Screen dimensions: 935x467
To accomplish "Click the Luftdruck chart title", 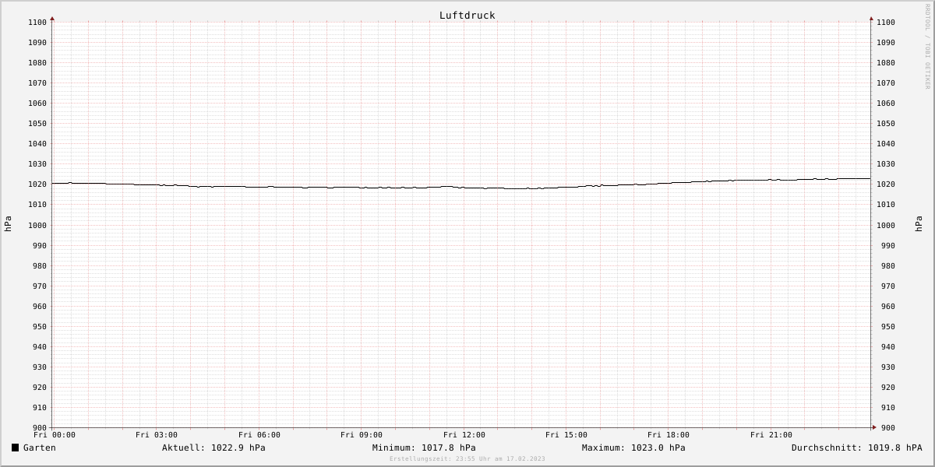I will [467, 16].
